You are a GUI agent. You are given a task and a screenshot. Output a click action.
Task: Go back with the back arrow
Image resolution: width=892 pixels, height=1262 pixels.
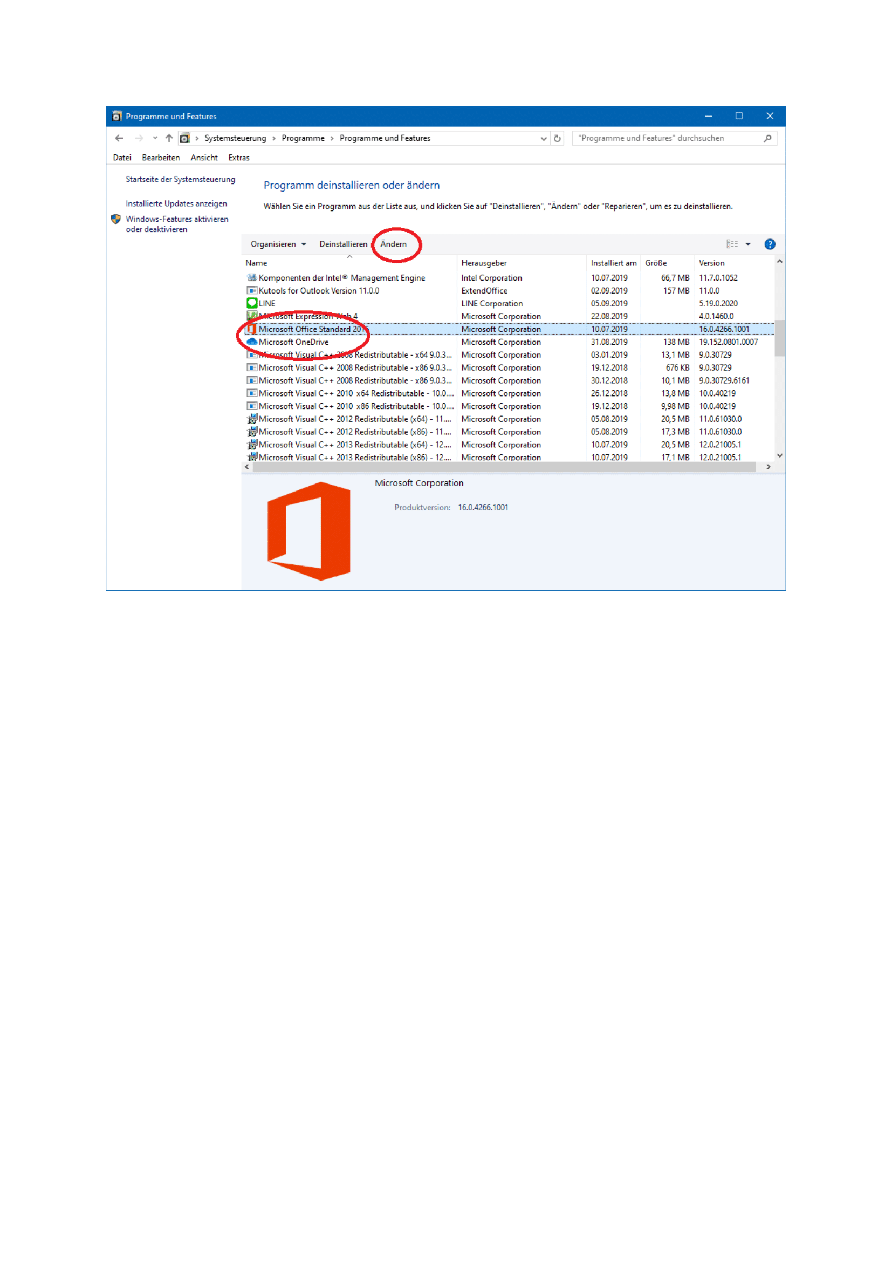coord(119,138)
